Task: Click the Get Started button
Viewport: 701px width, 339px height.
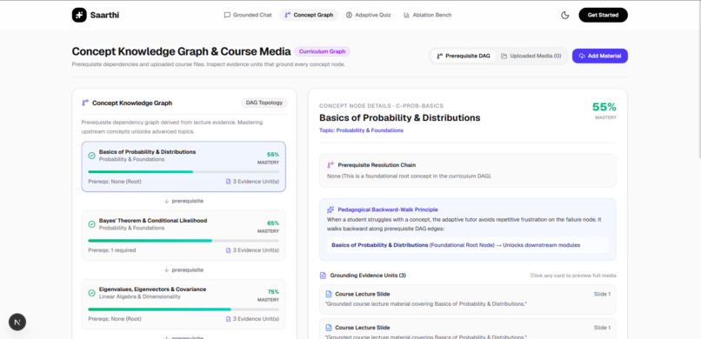Action: (x=603, y=15)
